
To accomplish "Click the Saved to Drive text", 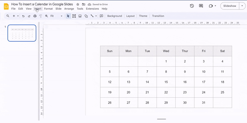I will pos(100,4).
